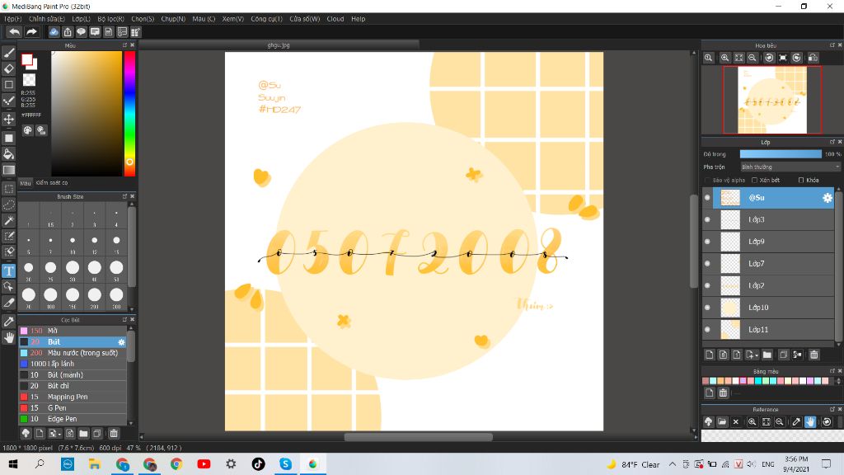Select the Eraser tool
Image resolution: width=844 pixels, height=475 pixels.
click(8, 69)
